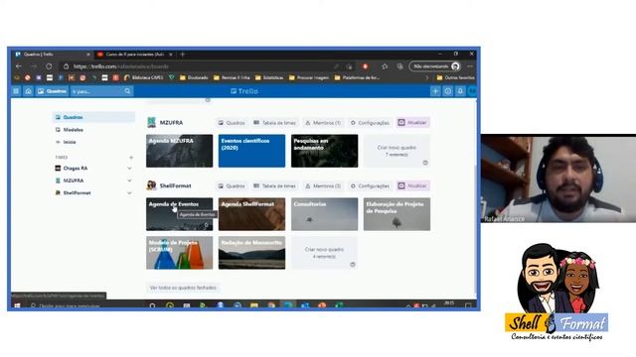
Task: Open the Redação de Manuscrito board
Action: click(x=251, y=253)
